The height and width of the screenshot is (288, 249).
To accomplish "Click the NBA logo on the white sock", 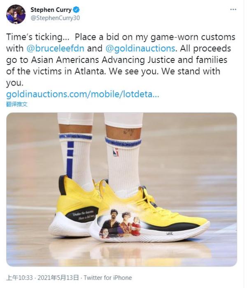I will tap(116, 152).
